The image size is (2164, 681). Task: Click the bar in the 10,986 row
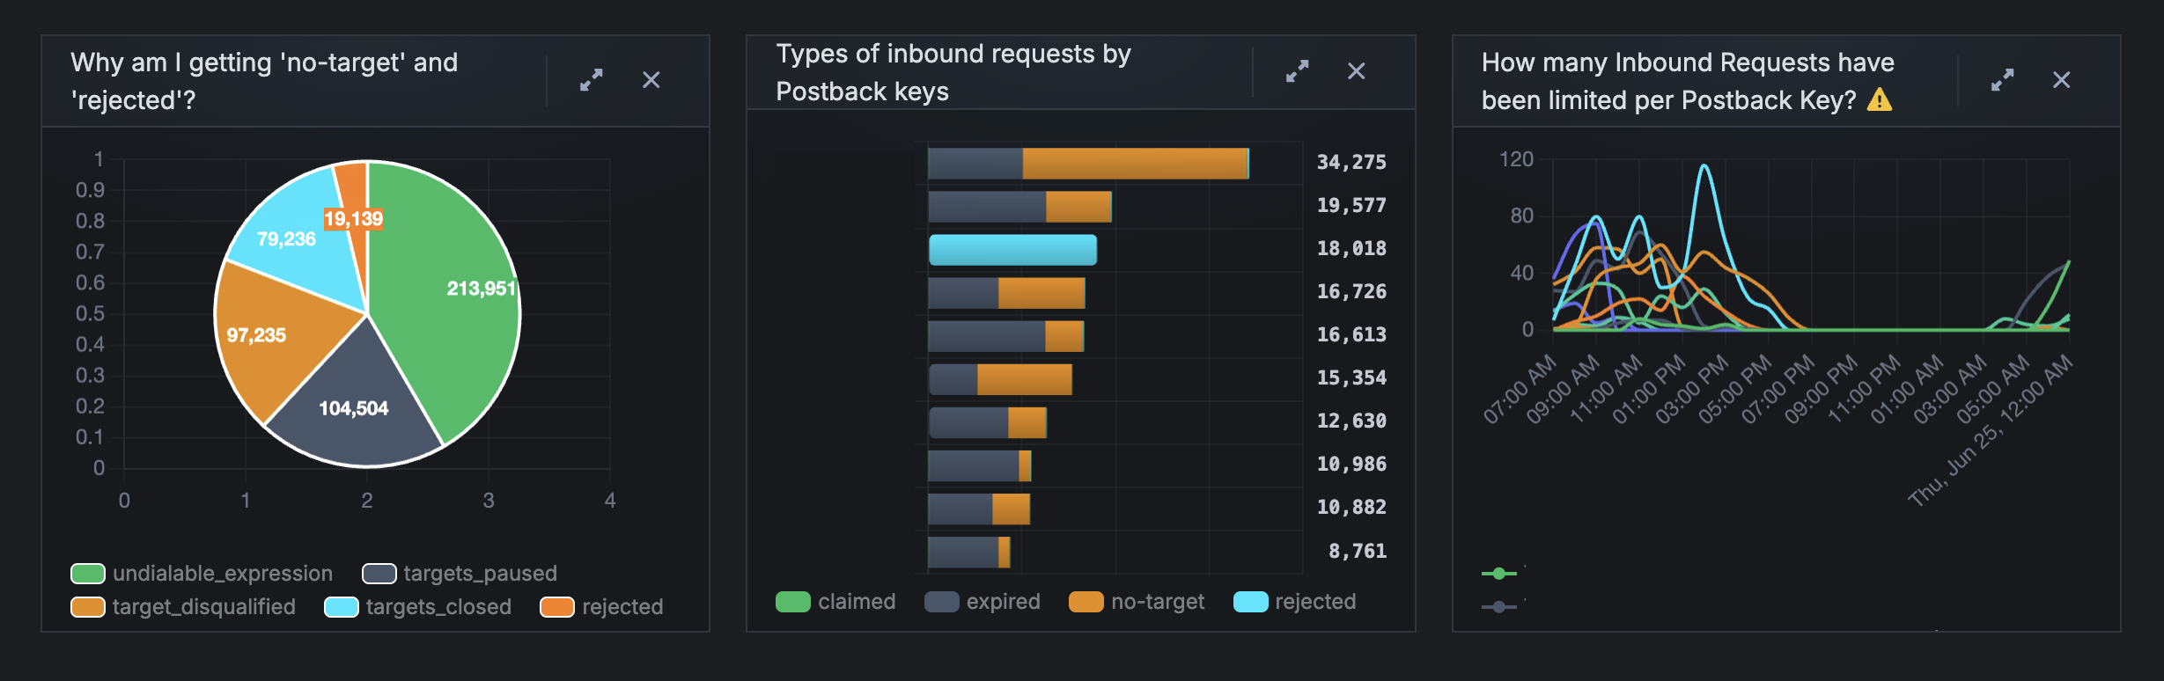pyautogui.click(x=980, y=465)
